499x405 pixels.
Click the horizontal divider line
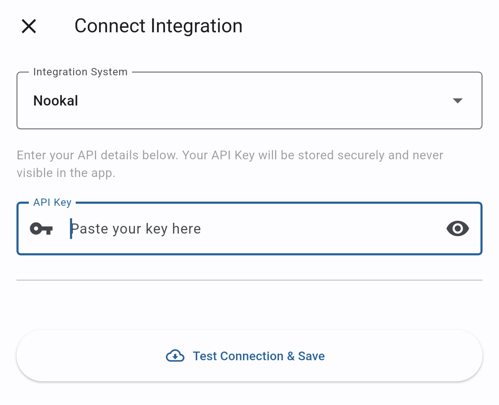click(249, 280)
